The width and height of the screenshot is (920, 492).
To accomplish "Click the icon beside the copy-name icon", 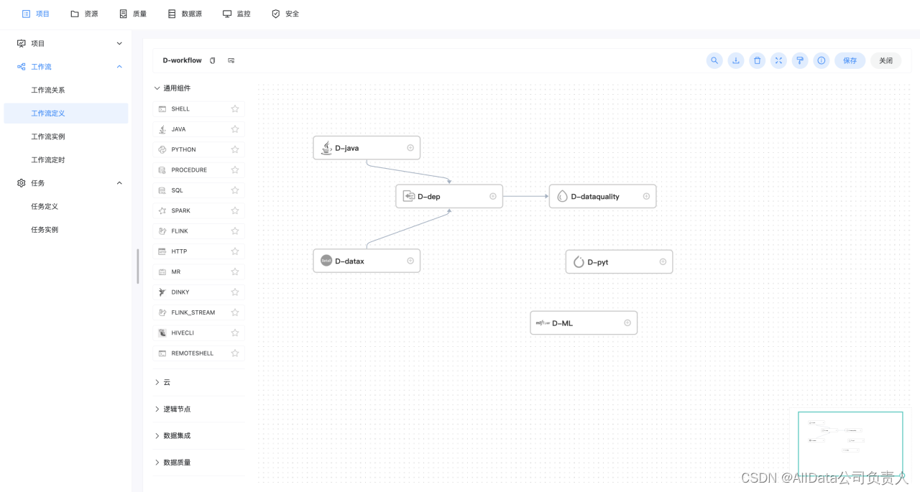I will pyautogui.click(x=231, y=60).
